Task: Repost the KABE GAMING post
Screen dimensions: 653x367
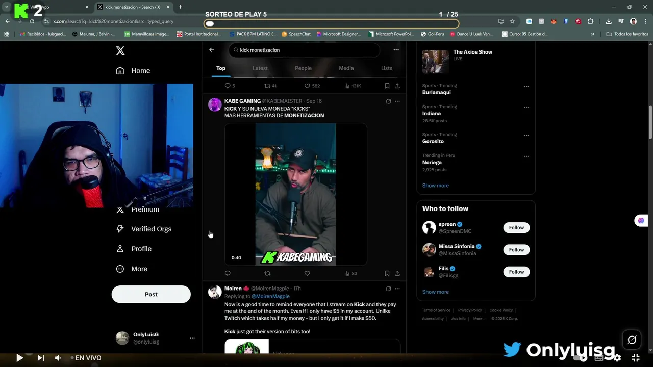Action: tap(267, 273)
